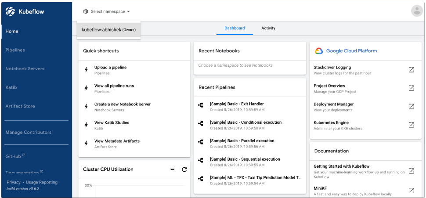
Task: Open Kubernetes Engine external link icon
Action: click(x=411, y=125)
